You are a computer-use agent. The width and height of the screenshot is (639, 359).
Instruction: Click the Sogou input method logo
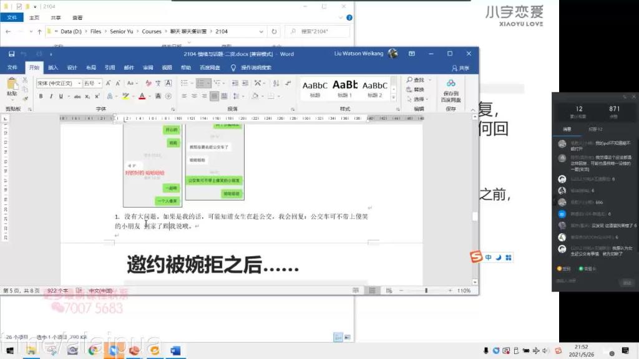pyautogui.click(x=476, y=257)
